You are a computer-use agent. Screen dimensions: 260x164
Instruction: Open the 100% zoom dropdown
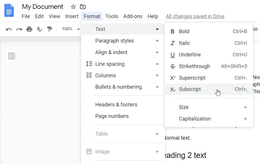70,29
